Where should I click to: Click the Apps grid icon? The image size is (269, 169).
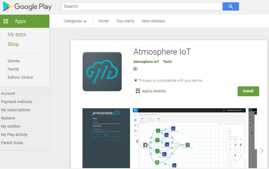[6, 21]
